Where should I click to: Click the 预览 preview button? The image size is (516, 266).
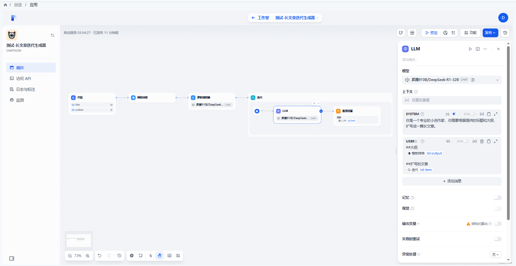pos(431,33)
